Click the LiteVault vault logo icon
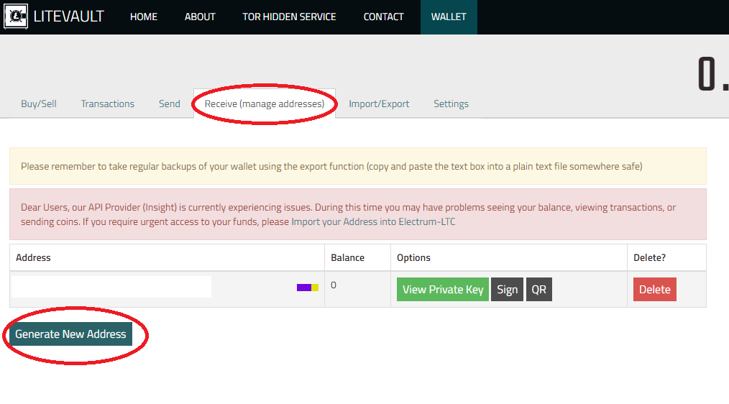 pos(16,17)
